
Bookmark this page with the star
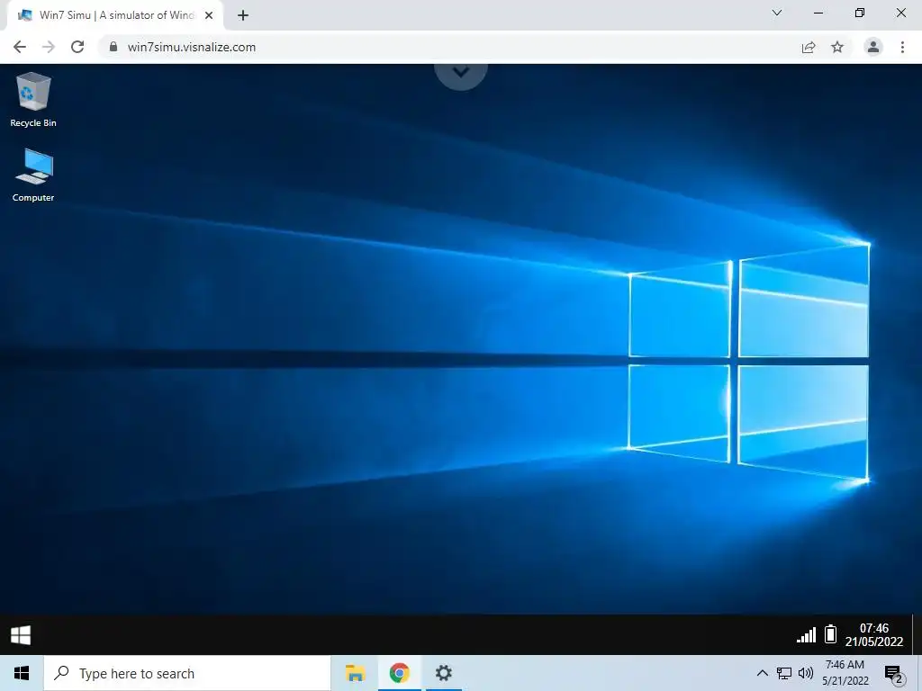837,47
